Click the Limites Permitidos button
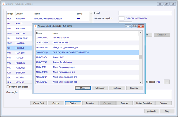 [x=144, y=103]
